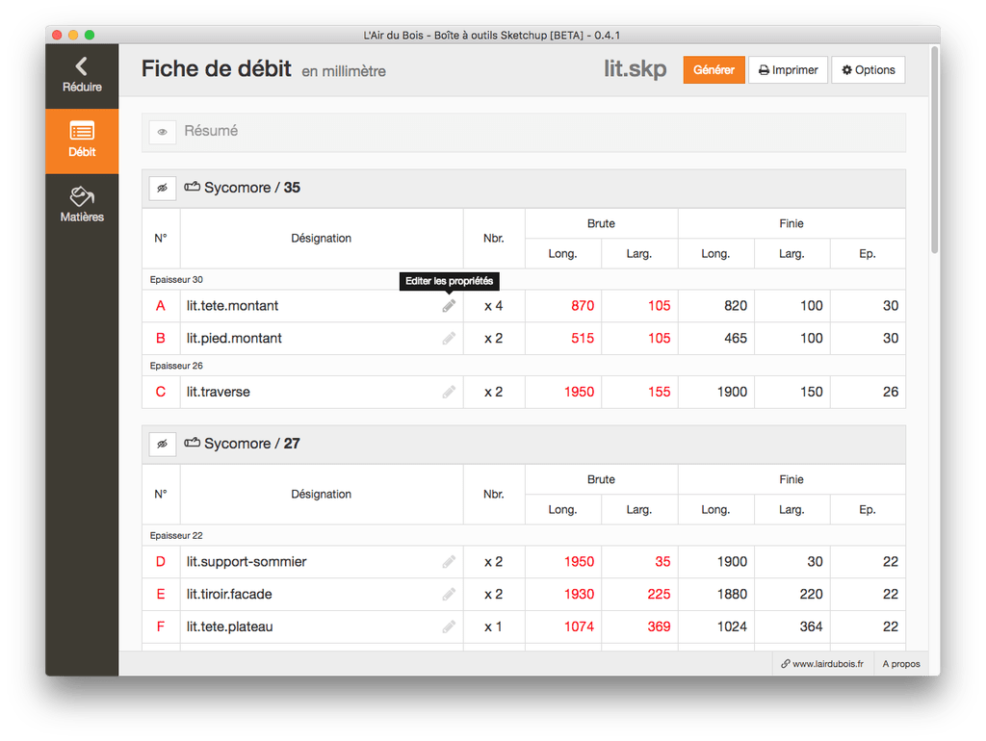Viewport: 986px width, 741px height.
Task: Click part letter E
Action: [161, 594]
